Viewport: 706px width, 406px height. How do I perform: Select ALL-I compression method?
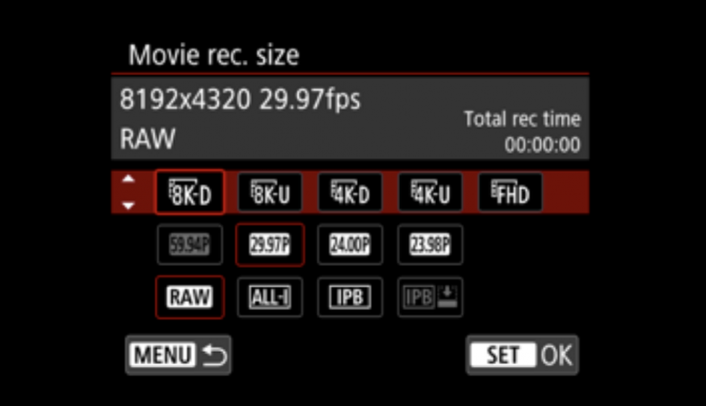[270, 297]
